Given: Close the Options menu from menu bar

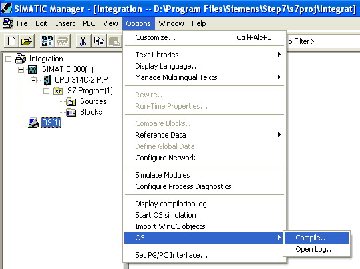Looking at the screenshot, I should click(x=138, y=23).
